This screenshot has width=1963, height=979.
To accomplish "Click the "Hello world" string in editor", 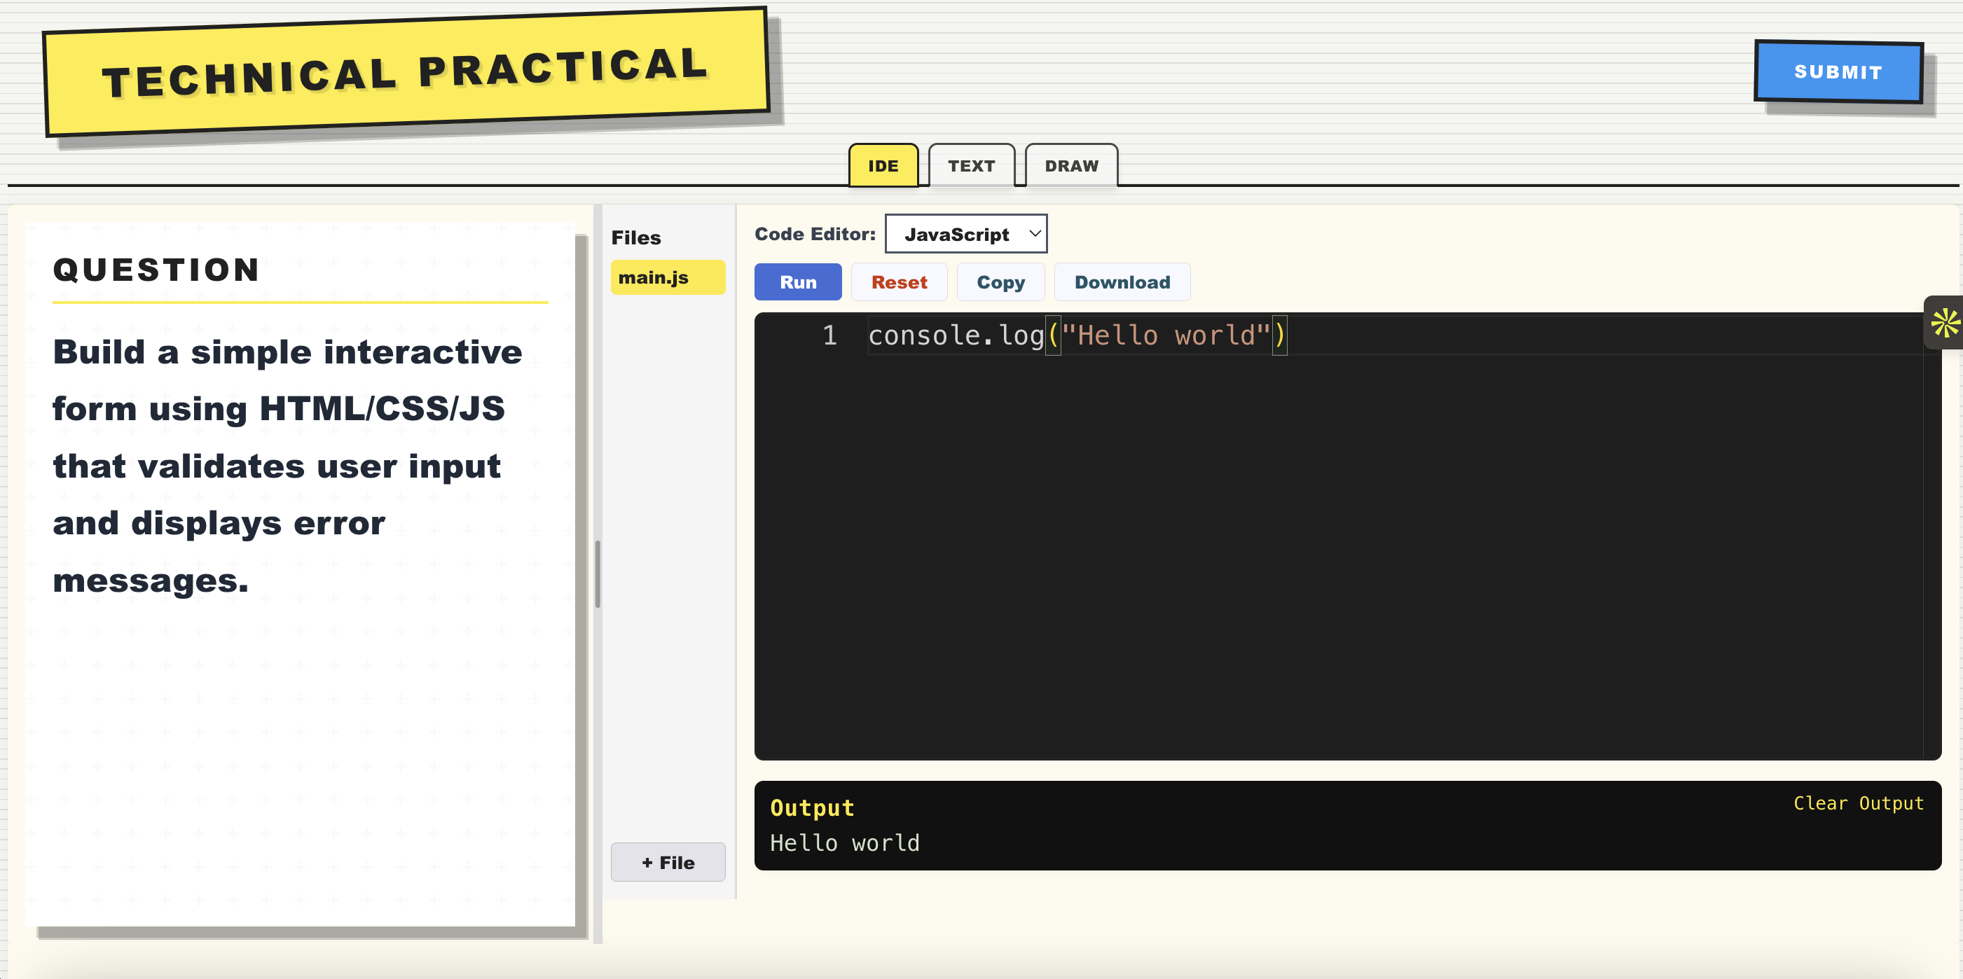I will coord(1165,336).
